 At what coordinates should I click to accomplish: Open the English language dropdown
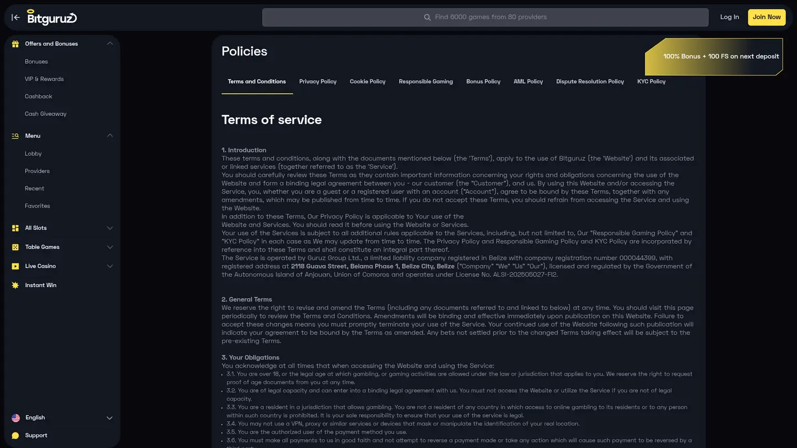coord(62,418)
